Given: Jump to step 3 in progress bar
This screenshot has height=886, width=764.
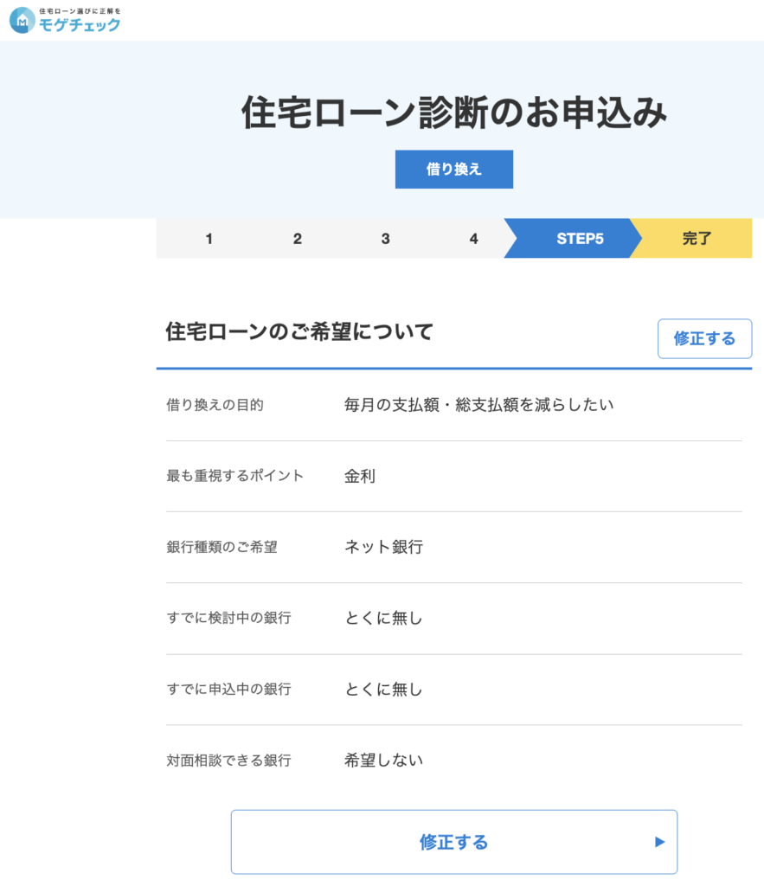Looking at the screenshot, I should point(385,239).
